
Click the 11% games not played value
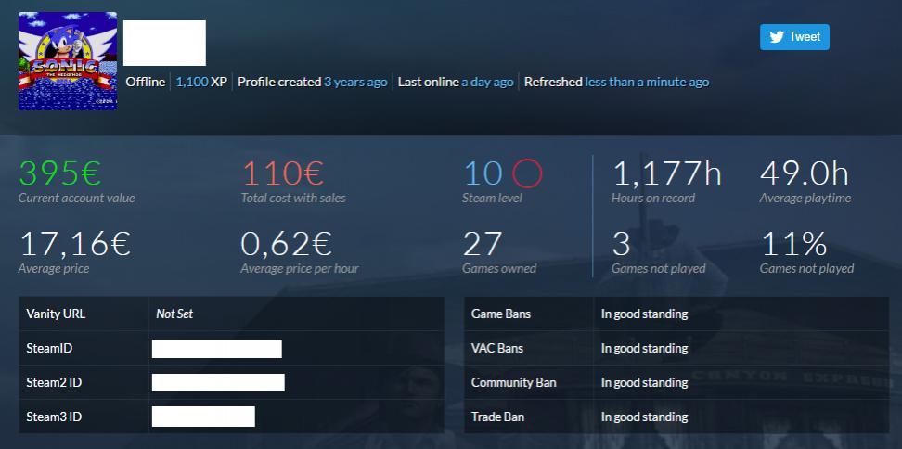793,244
